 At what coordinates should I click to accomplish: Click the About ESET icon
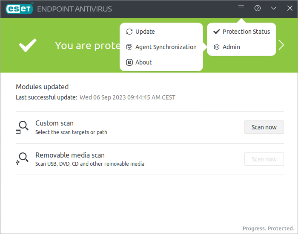point(129,62)
